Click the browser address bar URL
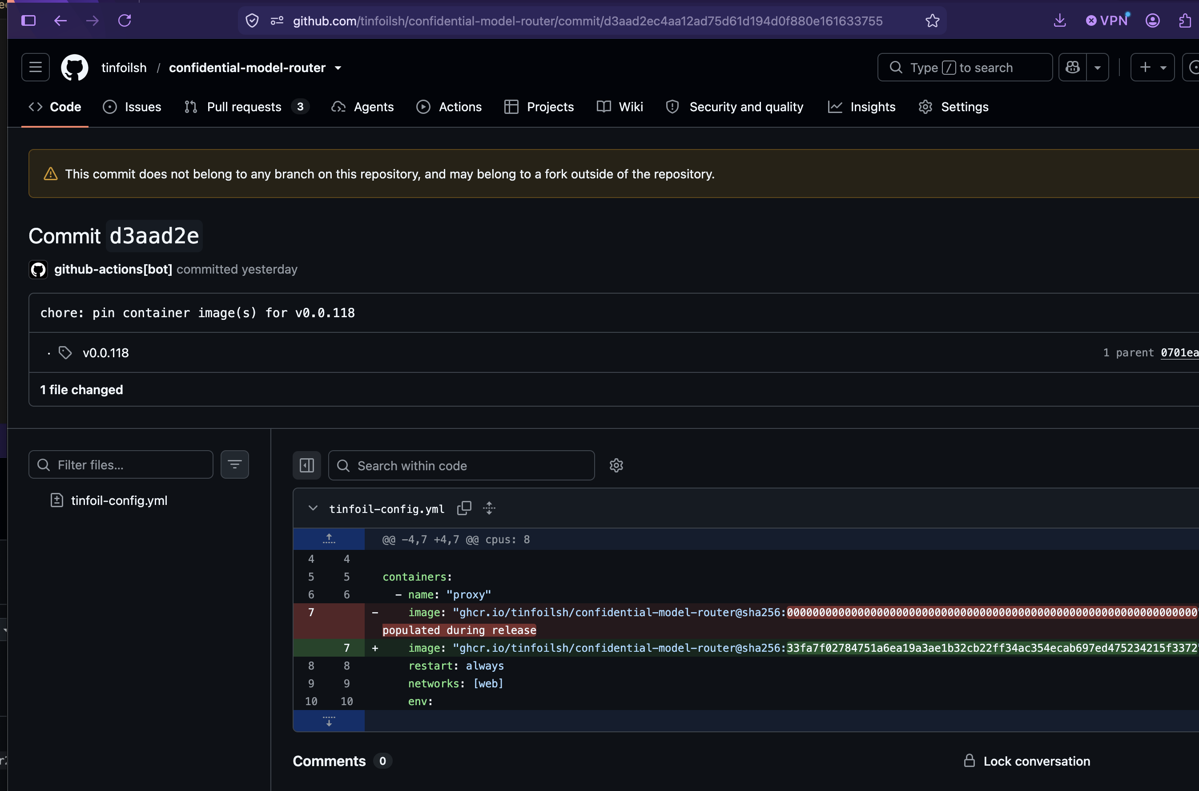The width and height of the screenshot is (1199, 791). tap(587, 20)
